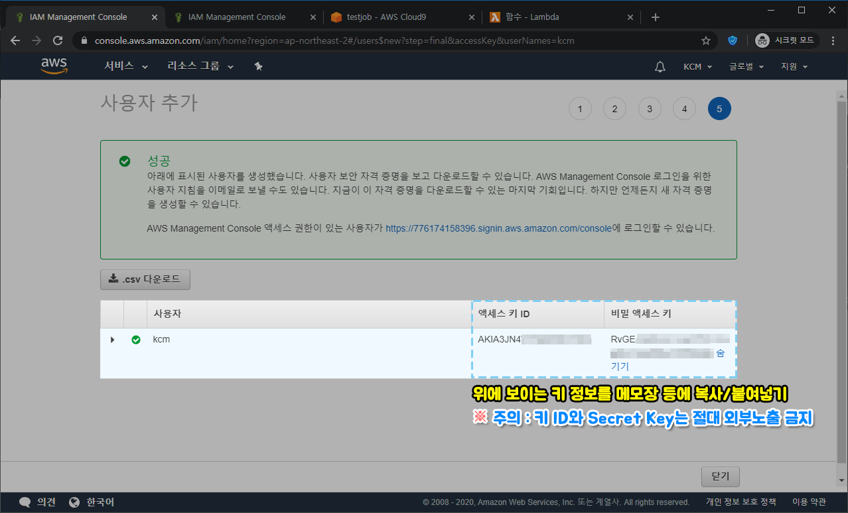Screen dimensions: 848x513
Task: Click the AKIA3JN access key ID value
Action: click(x=534, y=340)
